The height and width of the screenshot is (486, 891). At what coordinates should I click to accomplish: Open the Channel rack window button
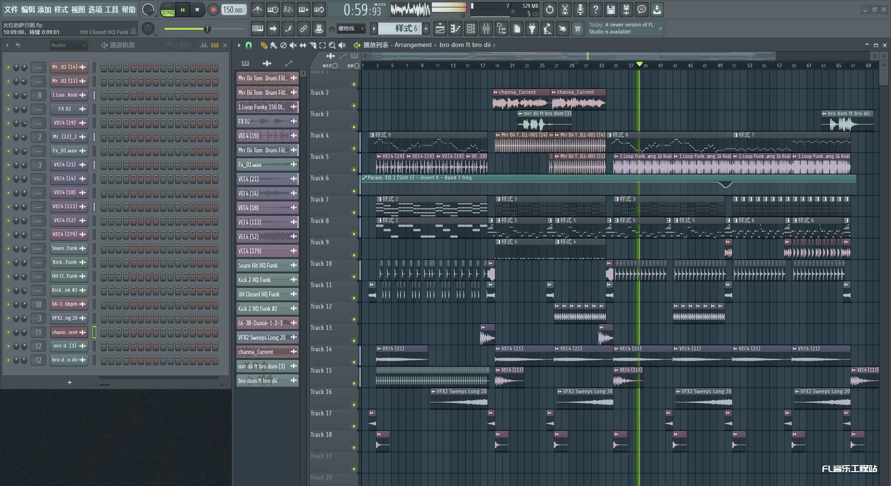coord(471,29)
